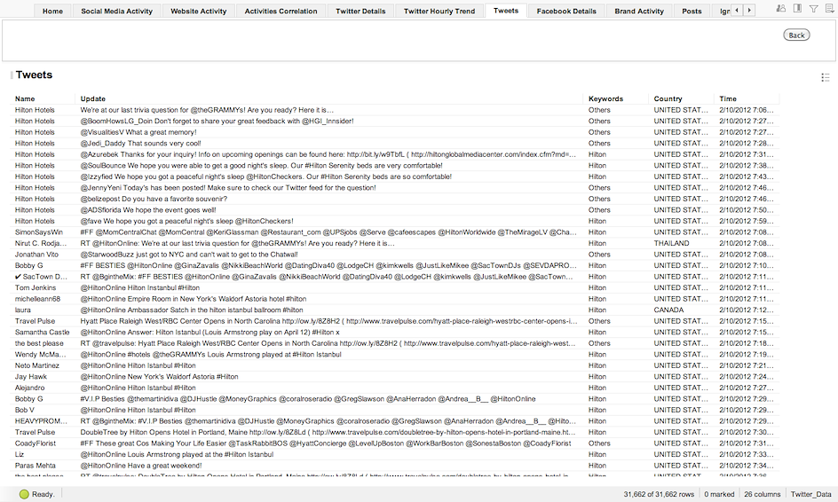Select the Twitter Details tab
The width and height of the screenshot is (838, 502).
tap(360, 12)
